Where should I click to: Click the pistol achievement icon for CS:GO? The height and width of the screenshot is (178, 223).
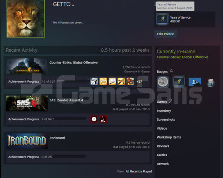94,81
